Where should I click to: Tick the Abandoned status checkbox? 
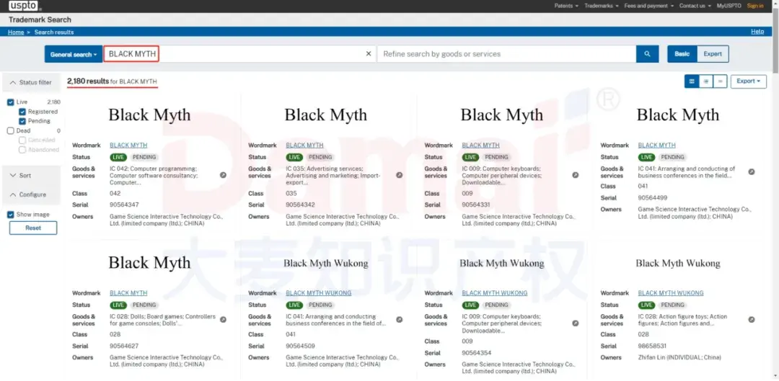[x=22, y=150]
